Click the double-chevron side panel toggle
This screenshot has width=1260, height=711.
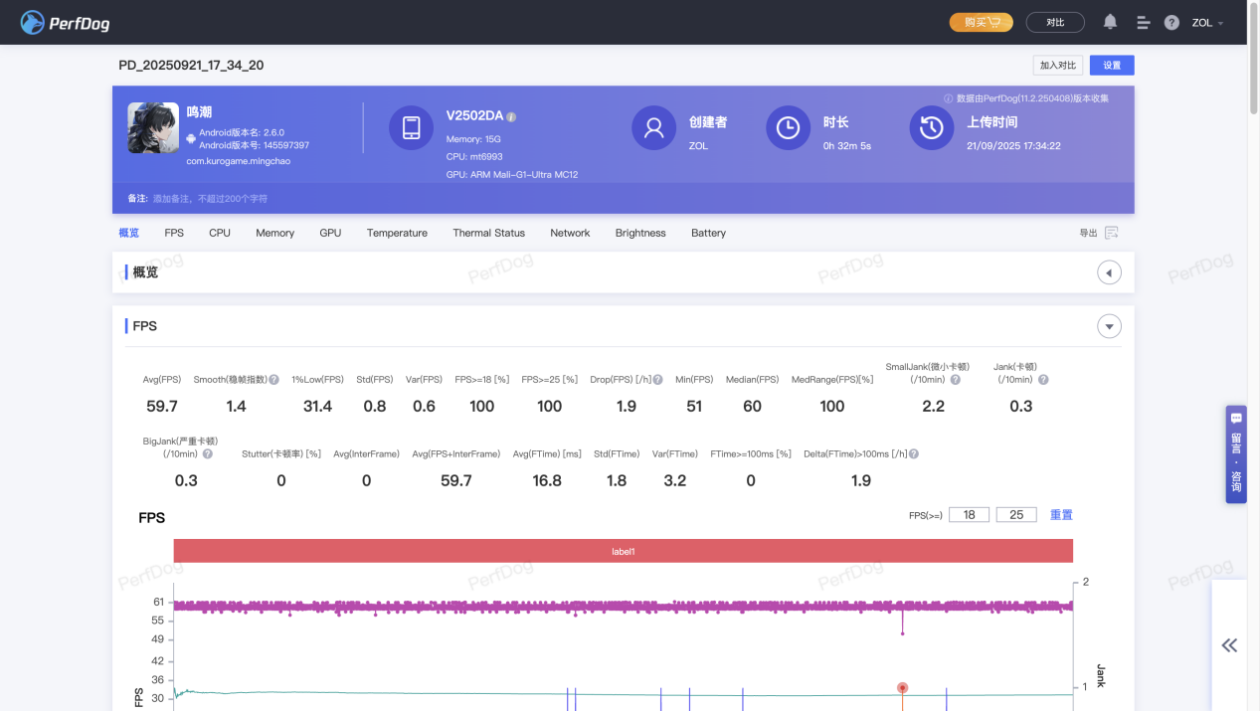point(1229,645)
